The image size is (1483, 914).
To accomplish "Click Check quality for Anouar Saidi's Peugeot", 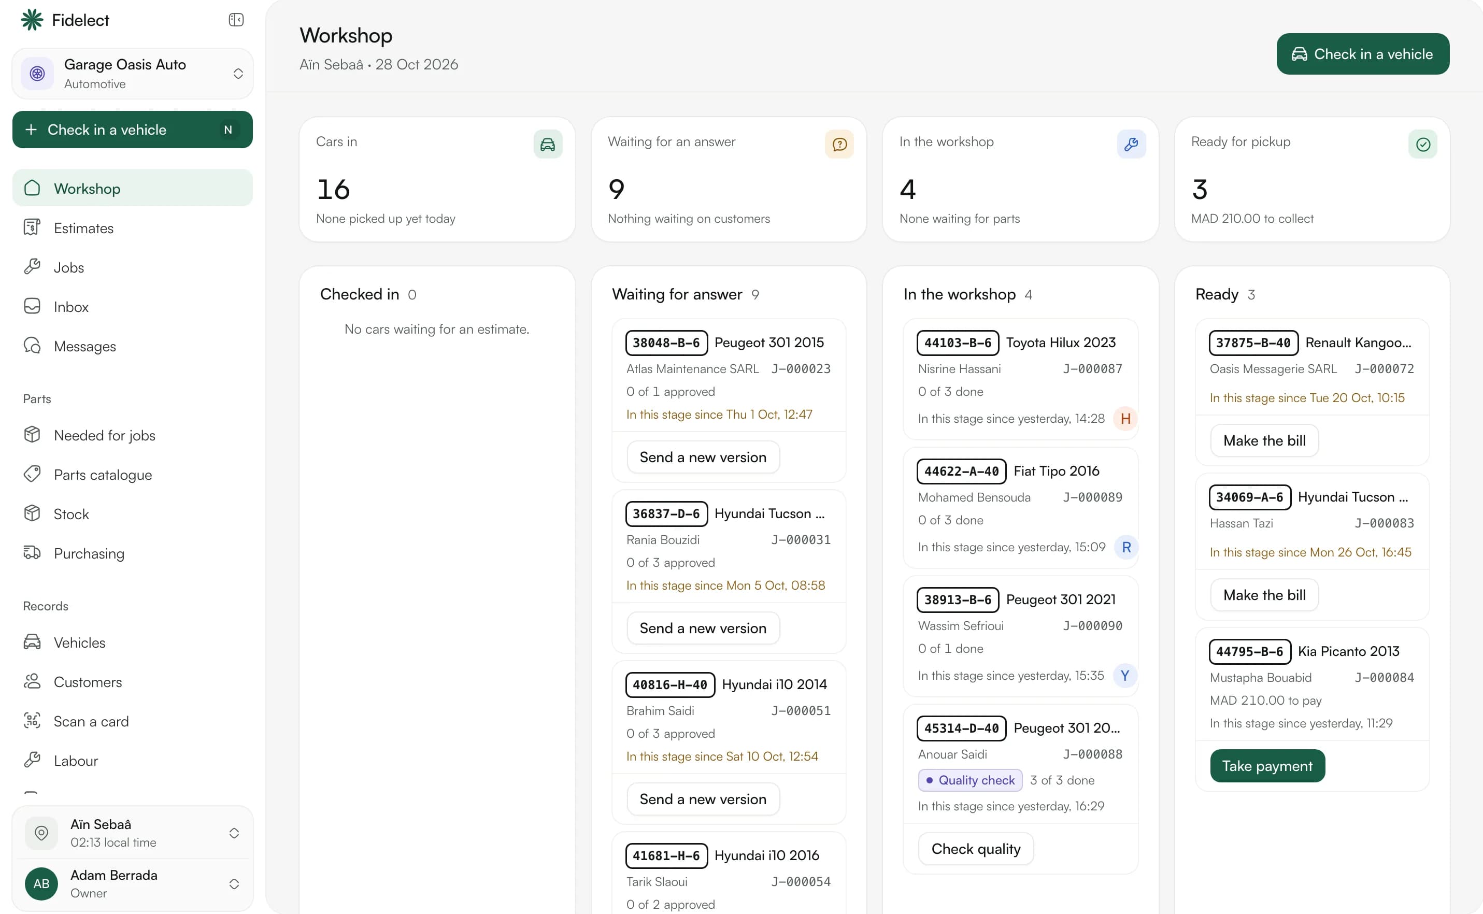I will point(976,849).
